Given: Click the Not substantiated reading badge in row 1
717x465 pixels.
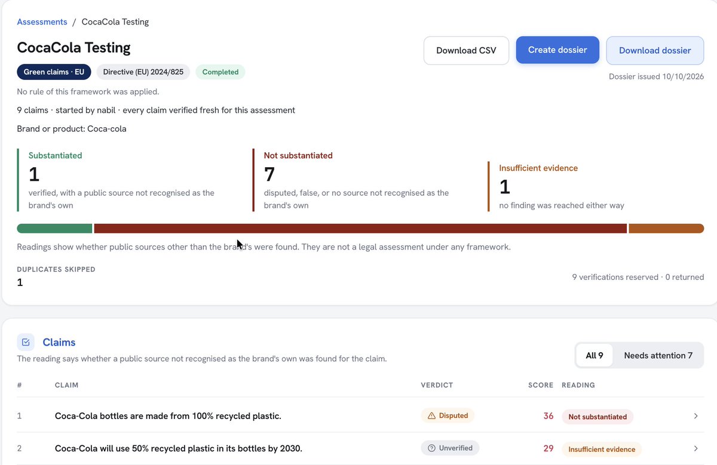Looking at the screenshot, I should (597, 417).
